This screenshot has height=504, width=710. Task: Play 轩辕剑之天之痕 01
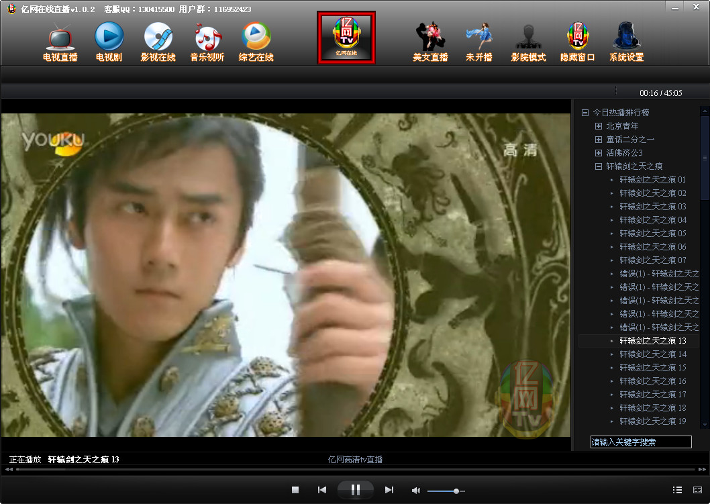click(652, 180)
